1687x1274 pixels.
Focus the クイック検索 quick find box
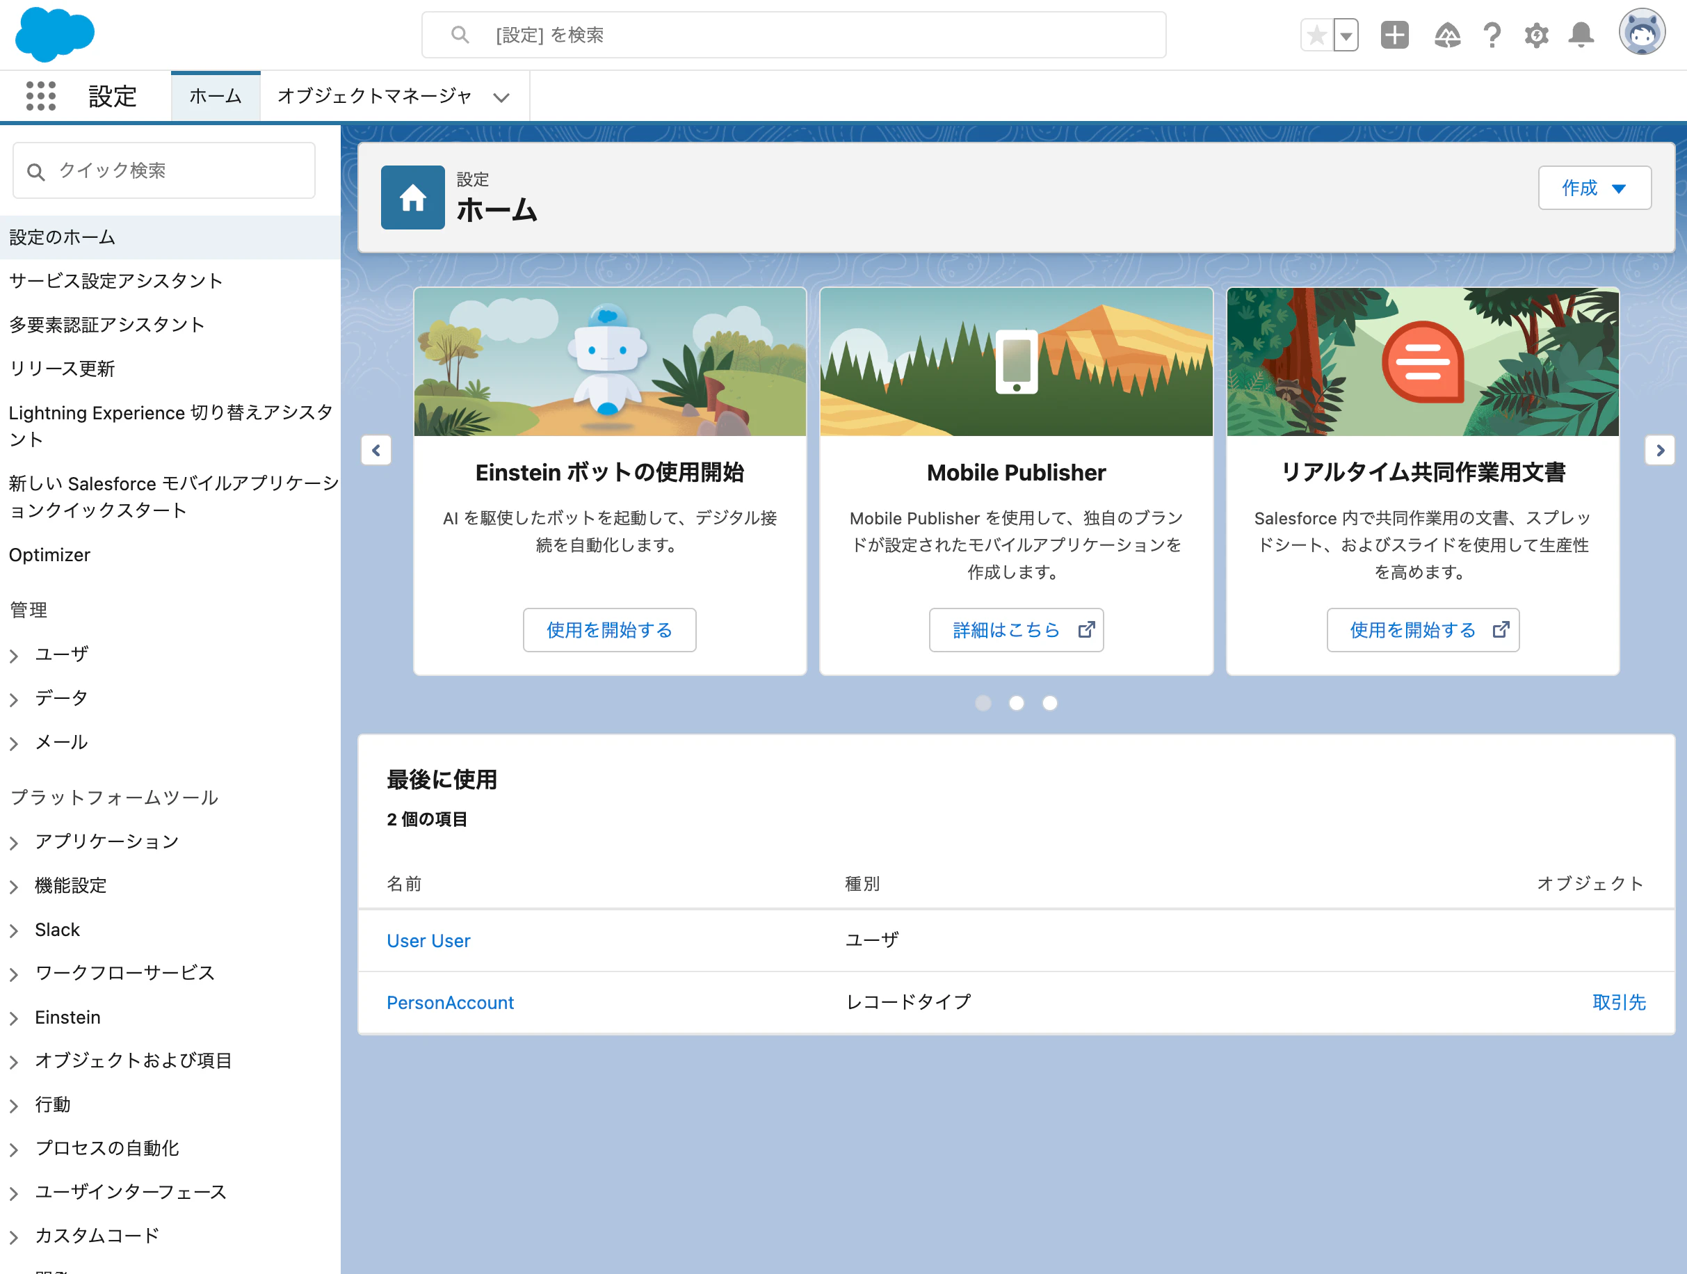pyautogui.click(x=164, y=171)
